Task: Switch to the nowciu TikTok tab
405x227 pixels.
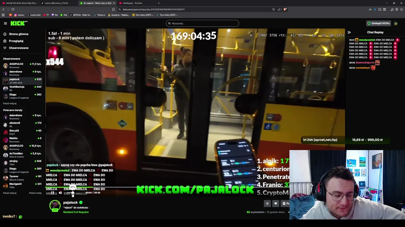Action: (x=58, y=3)
